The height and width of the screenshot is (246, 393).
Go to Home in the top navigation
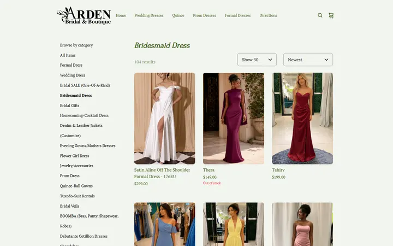(x=121, y=15)
